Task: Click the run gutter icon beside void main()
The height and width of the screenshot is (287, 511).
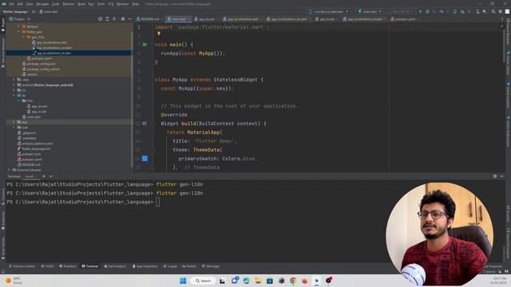Action: (x=145, y=45)
